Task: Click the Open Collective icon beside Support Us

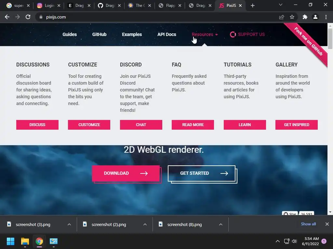Action: [233, 34]
